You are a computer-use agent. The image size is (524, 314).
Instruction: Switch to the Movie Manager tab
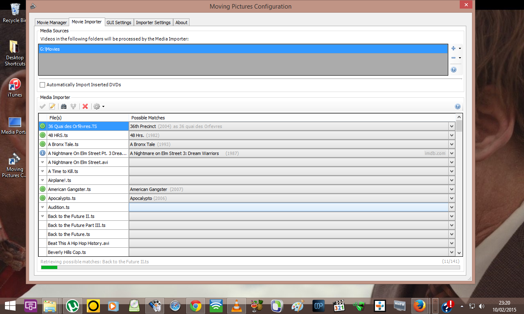tap(52, 22)
